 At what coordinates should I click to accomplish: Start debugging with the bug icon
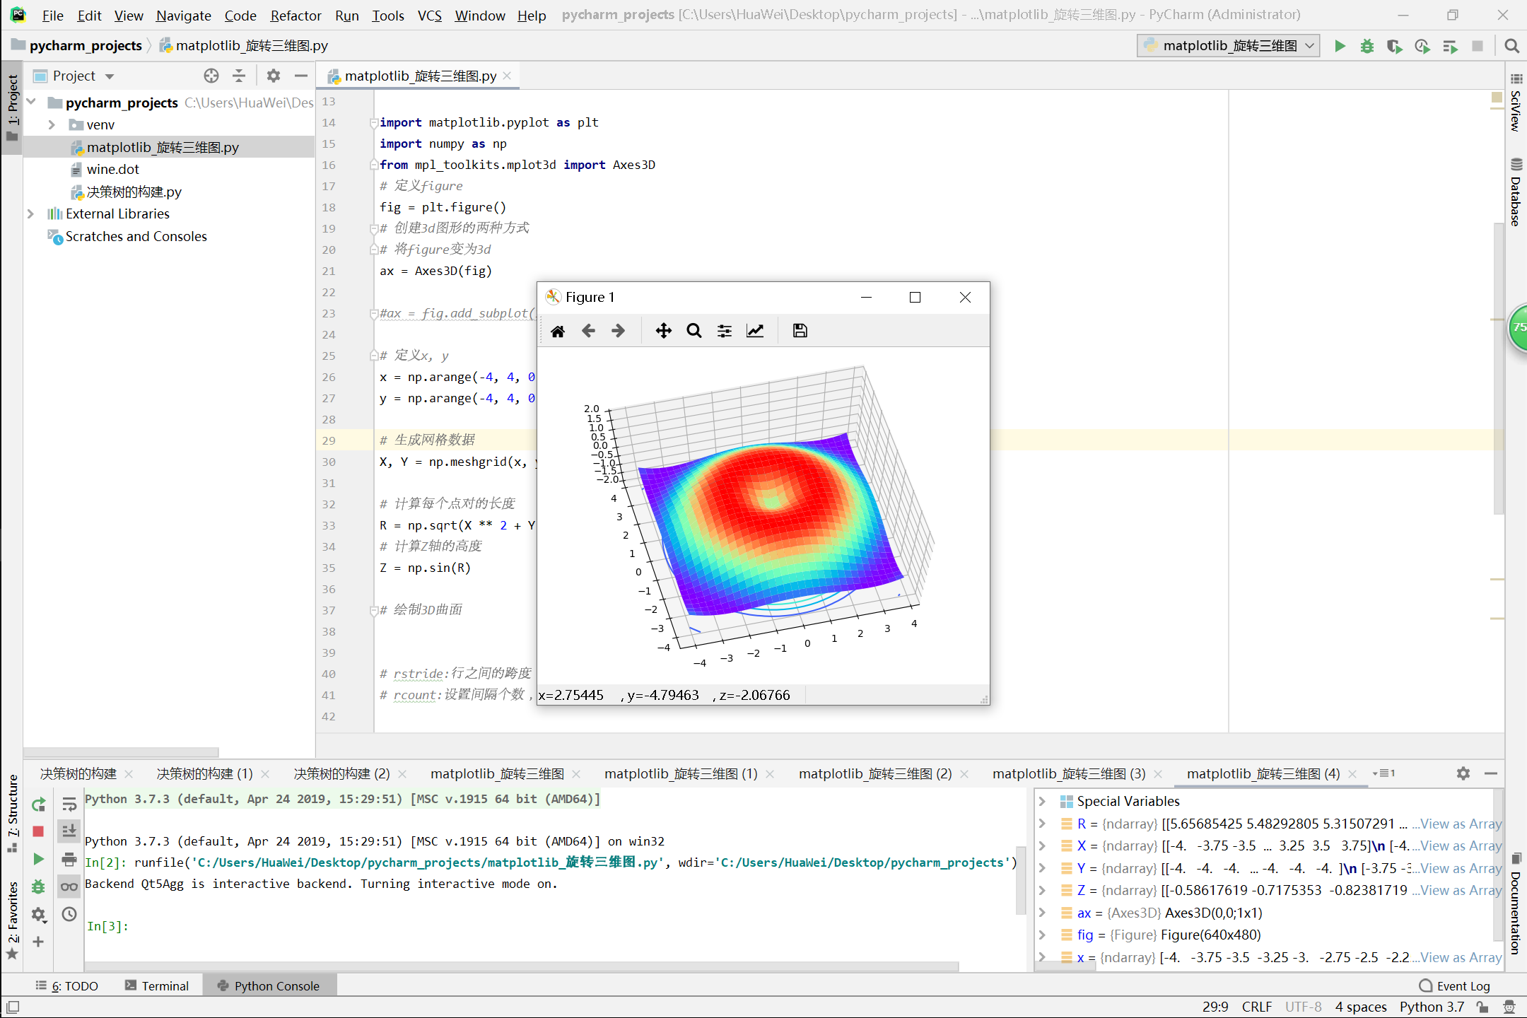[x=1366, y=45]
